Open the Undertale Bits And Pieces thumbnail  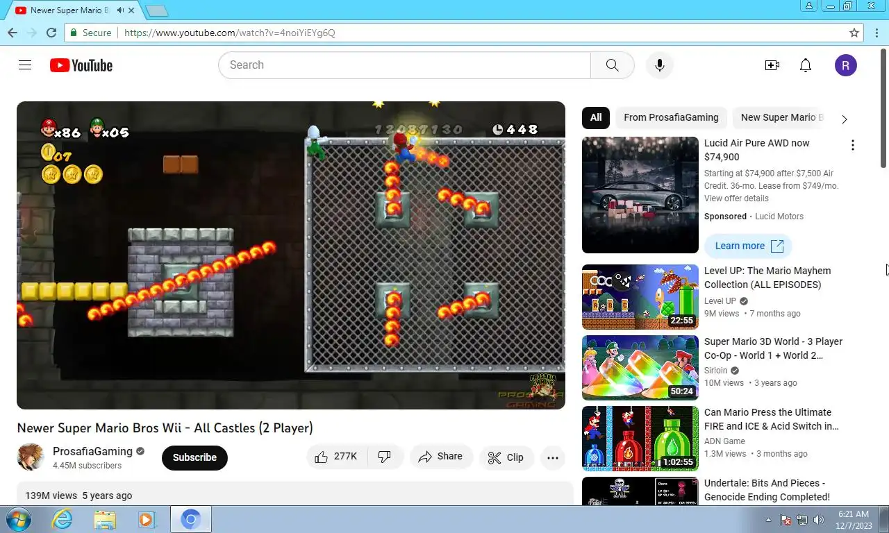[640, 491]
